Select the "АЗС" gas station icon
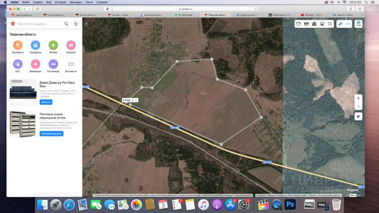The width and height of the screenshot is (379, 213). 18,64
